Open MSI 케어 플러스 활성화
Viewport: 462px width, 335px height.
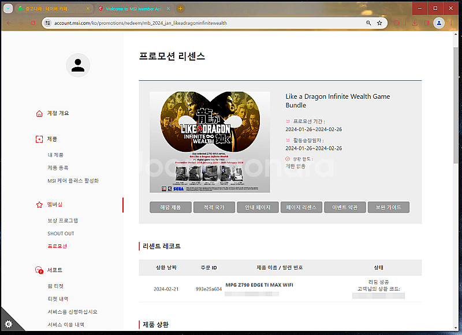tap(73, 181)
